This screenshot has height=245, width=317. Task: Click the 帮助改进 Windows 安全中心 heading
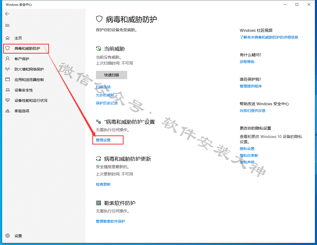tap(264, 104)
